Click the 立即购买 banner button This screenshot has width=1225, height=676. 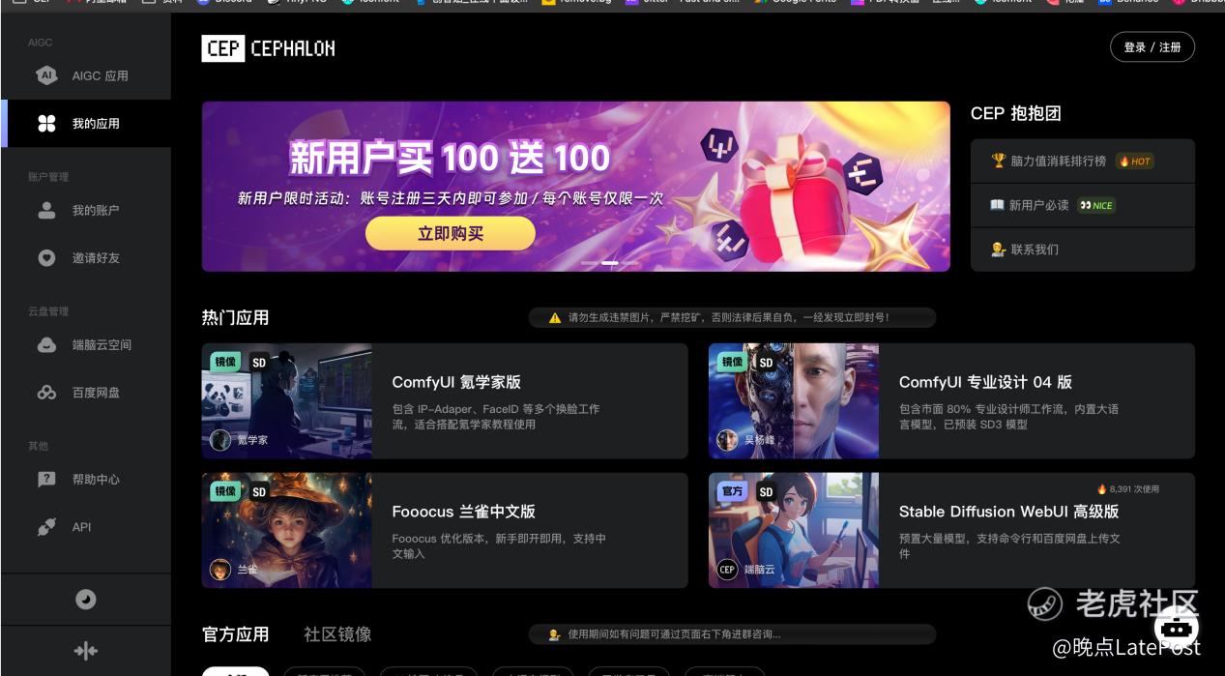click(x=451, y=233)
